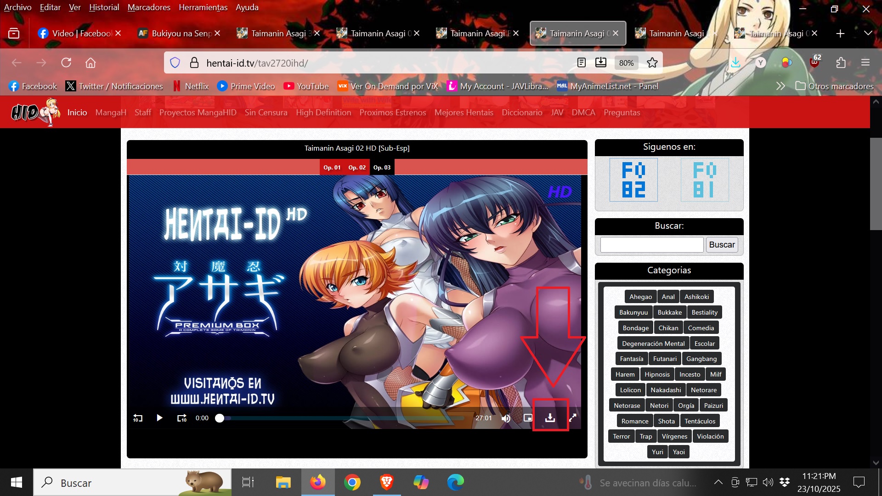This screenshot has height=496, width=882.
Task: Click the video download icon in player
Action: pyautogui.click(x=550, y=418)
